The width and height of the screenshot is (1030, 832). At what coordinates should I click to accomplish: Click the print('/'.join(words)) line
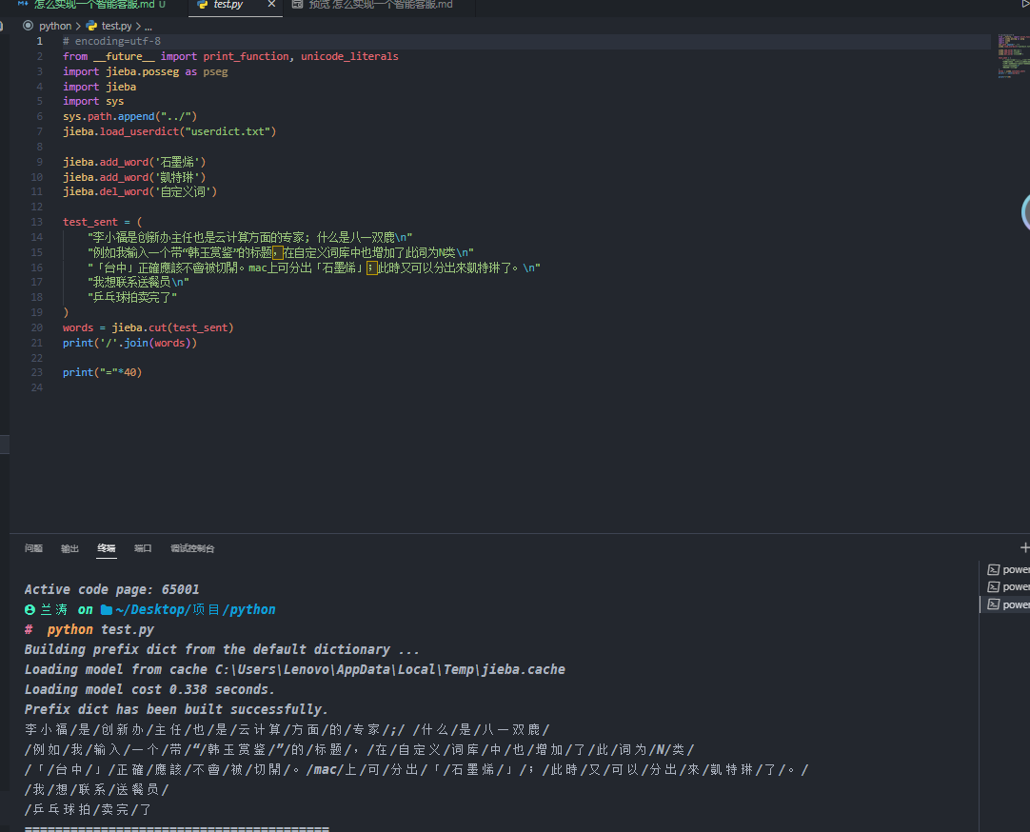click(130, 343)
